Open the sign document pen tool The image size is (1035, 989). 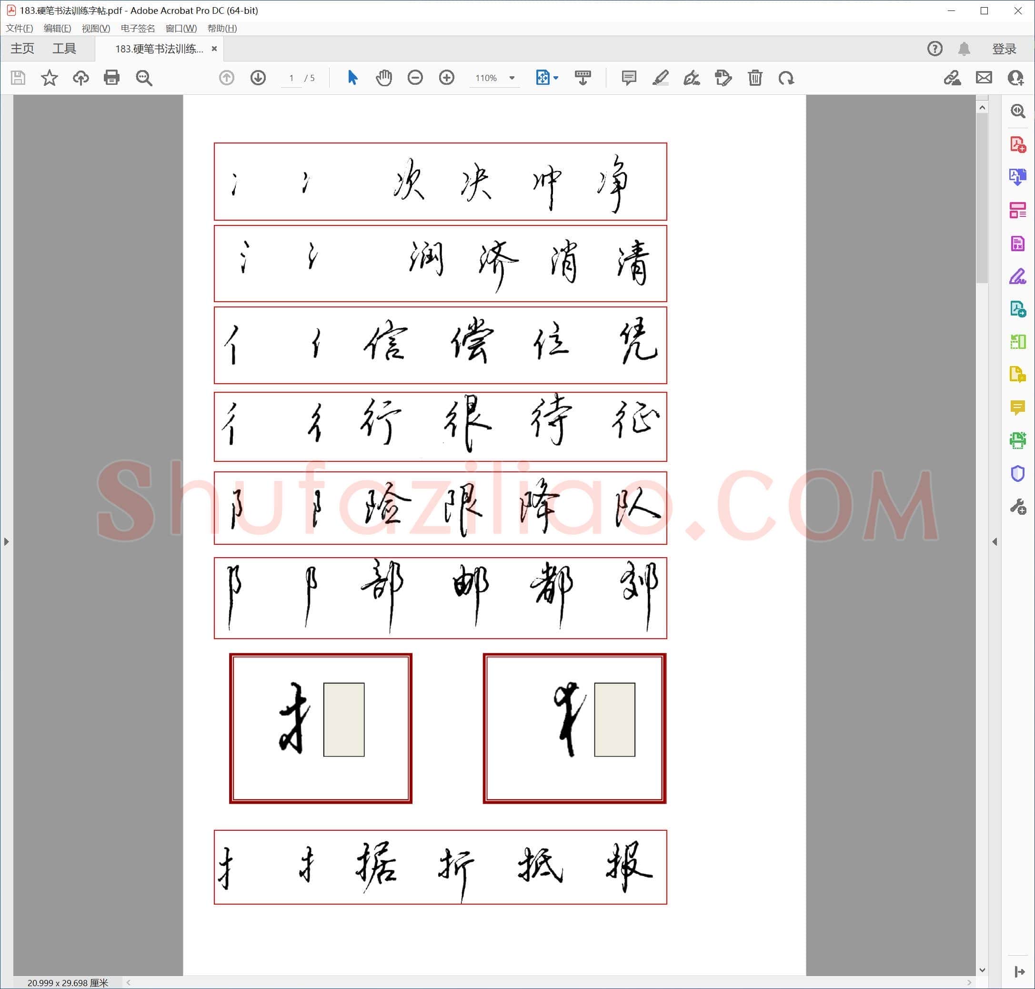coord(692,78)
